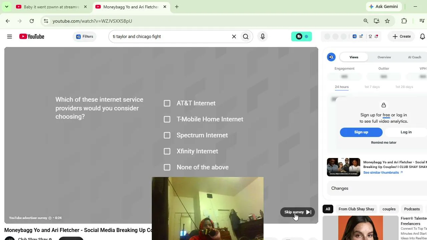Reload the current page
The width and height of the screenshot is (427, 240).
tap(32, 21)
